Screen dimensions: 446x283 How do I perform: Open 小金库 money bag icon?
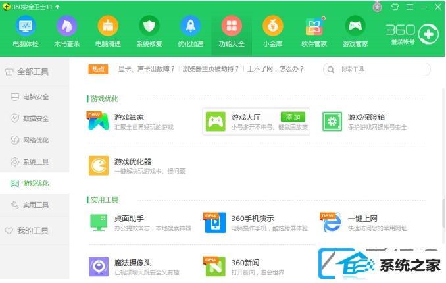273,26
